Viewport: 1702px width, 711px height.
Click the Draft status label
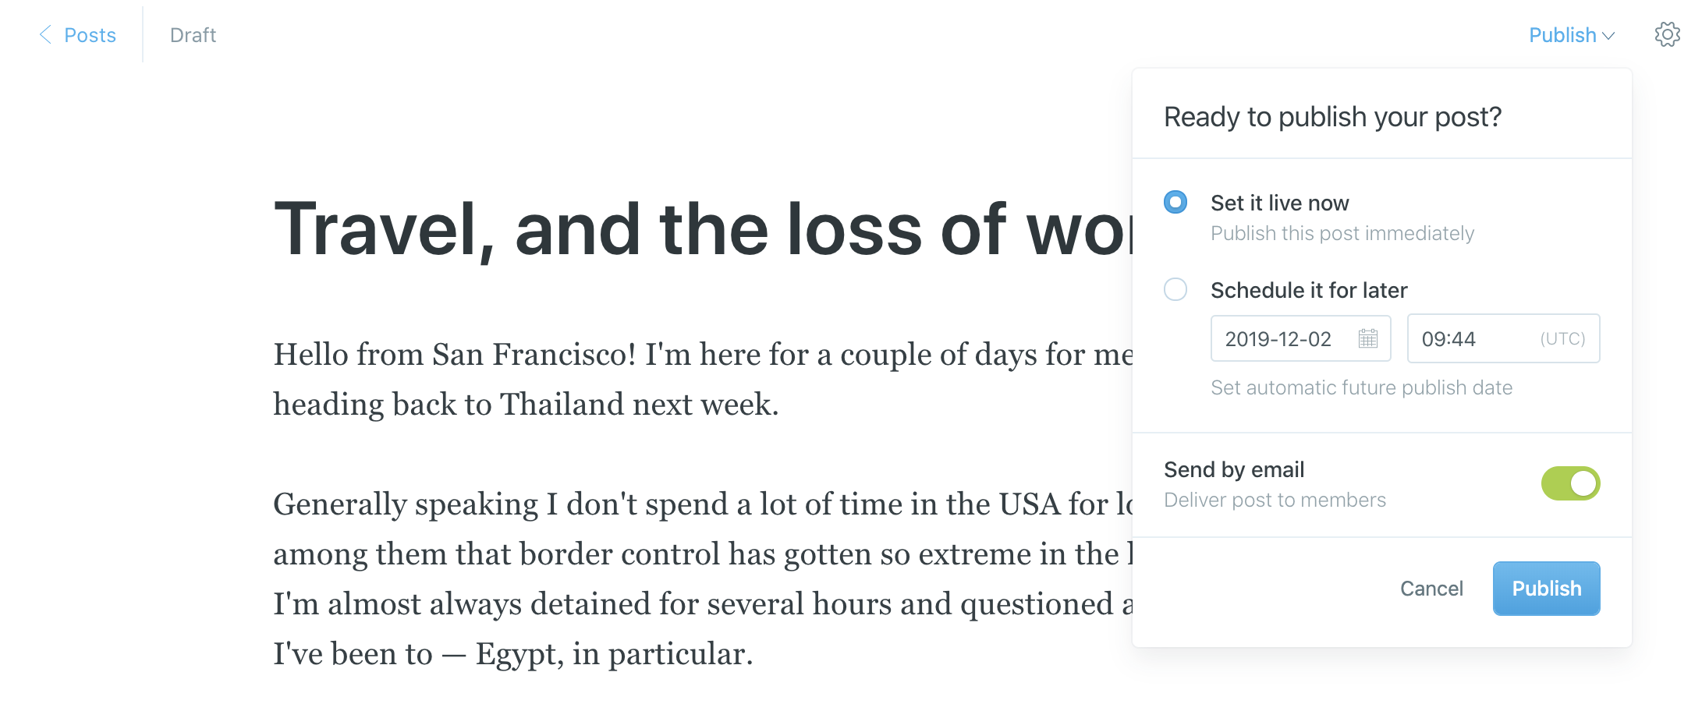coord(193,35)
